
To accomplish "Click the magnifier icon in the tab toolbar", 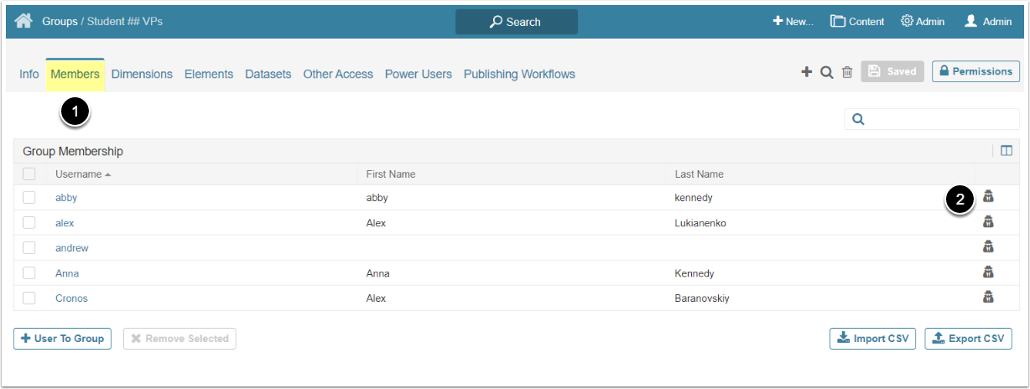I will 826,72.
